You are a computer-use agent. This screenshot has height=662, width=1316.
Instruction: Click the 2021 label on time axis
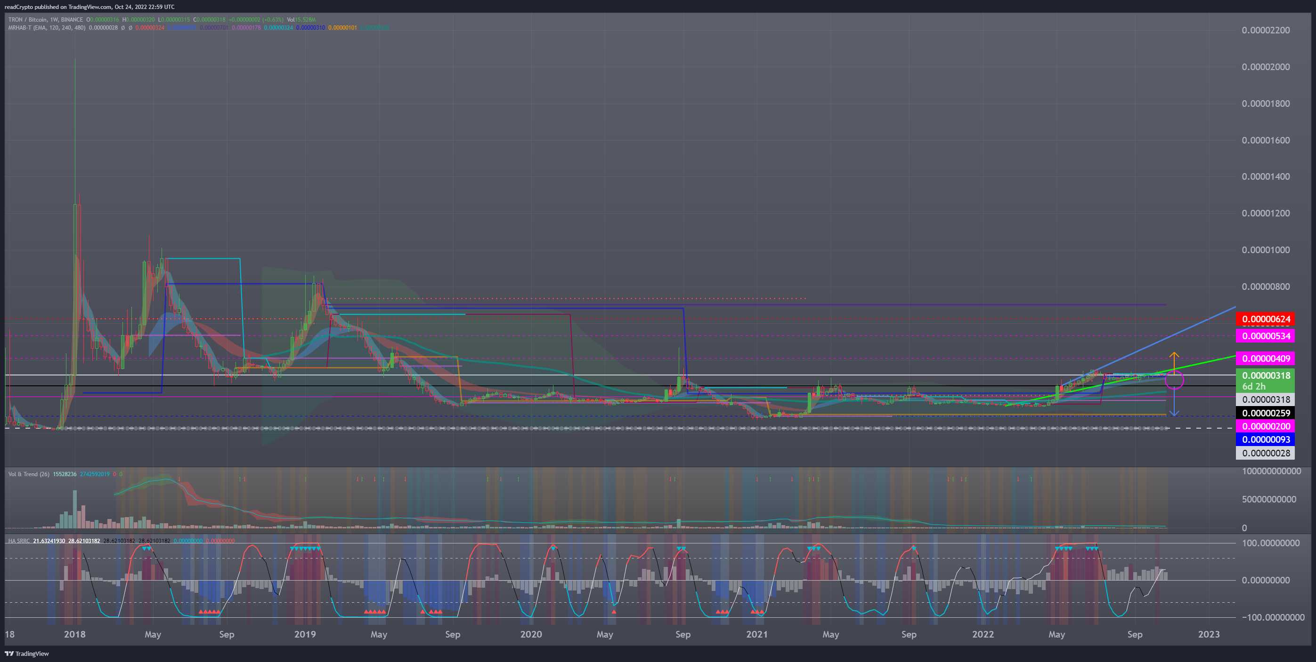(x=756, y=634)
